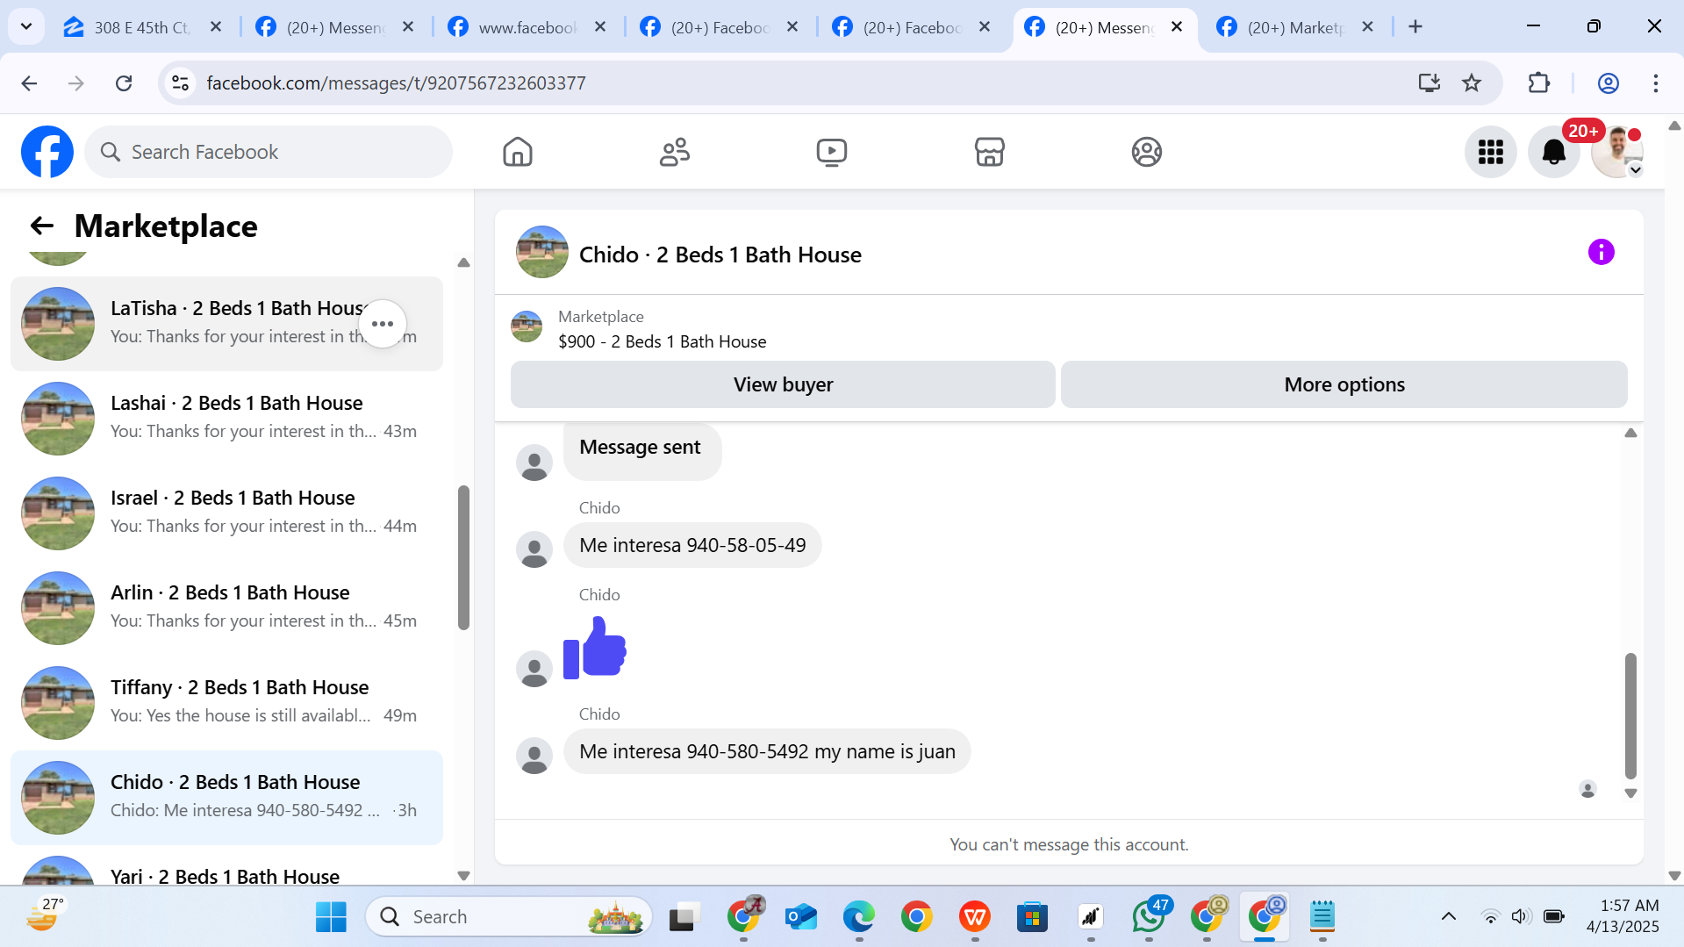The height and width of the screenshot is (947, 1684).
Task: Open the weather widget showing 27°
Action: click(x=42, y=915)
